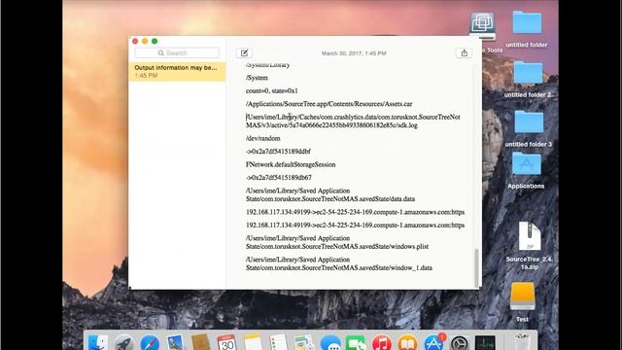
Task: Open the App Store from the dock
Action: pos(433,343)
